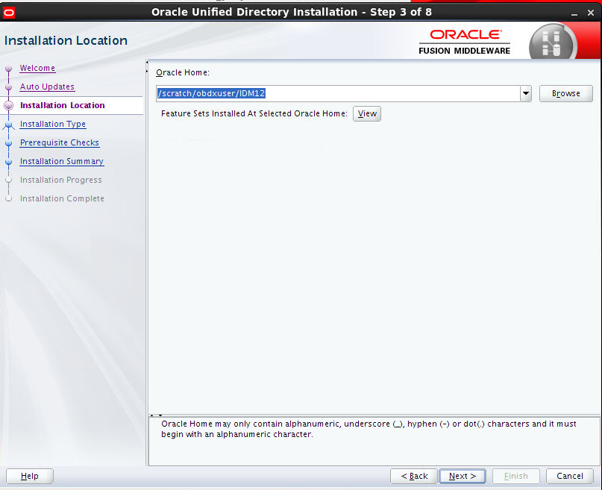Go to the Auto Updates step
This screenshot has width=602, height=490.
[47, 87]
